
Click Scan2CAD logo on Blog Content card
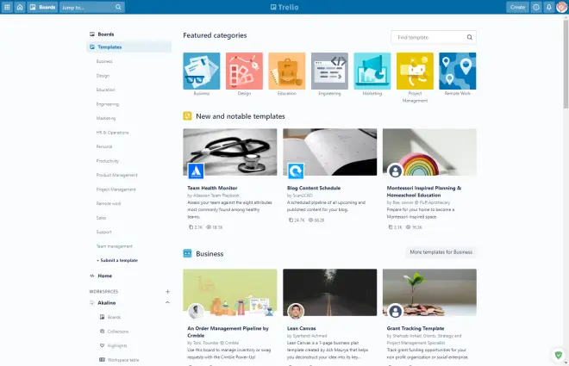(x=296, y=171)
